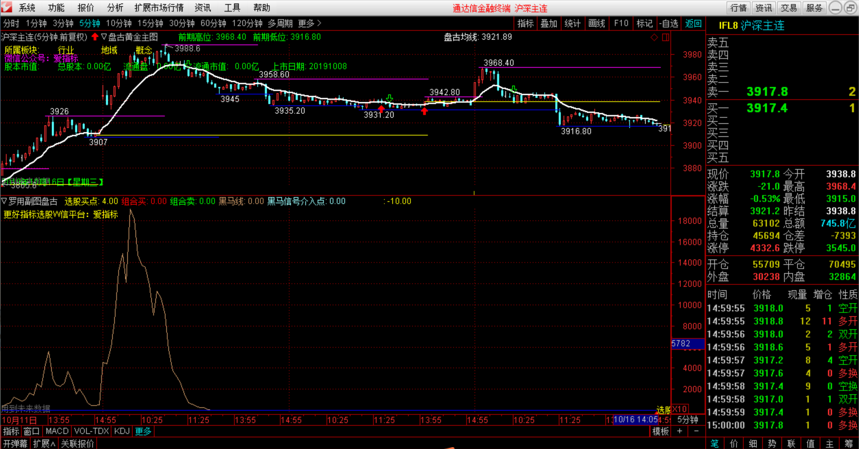This screenshot has width=859, height=449.
Task: Click the restore window icon
Action: 850,8
